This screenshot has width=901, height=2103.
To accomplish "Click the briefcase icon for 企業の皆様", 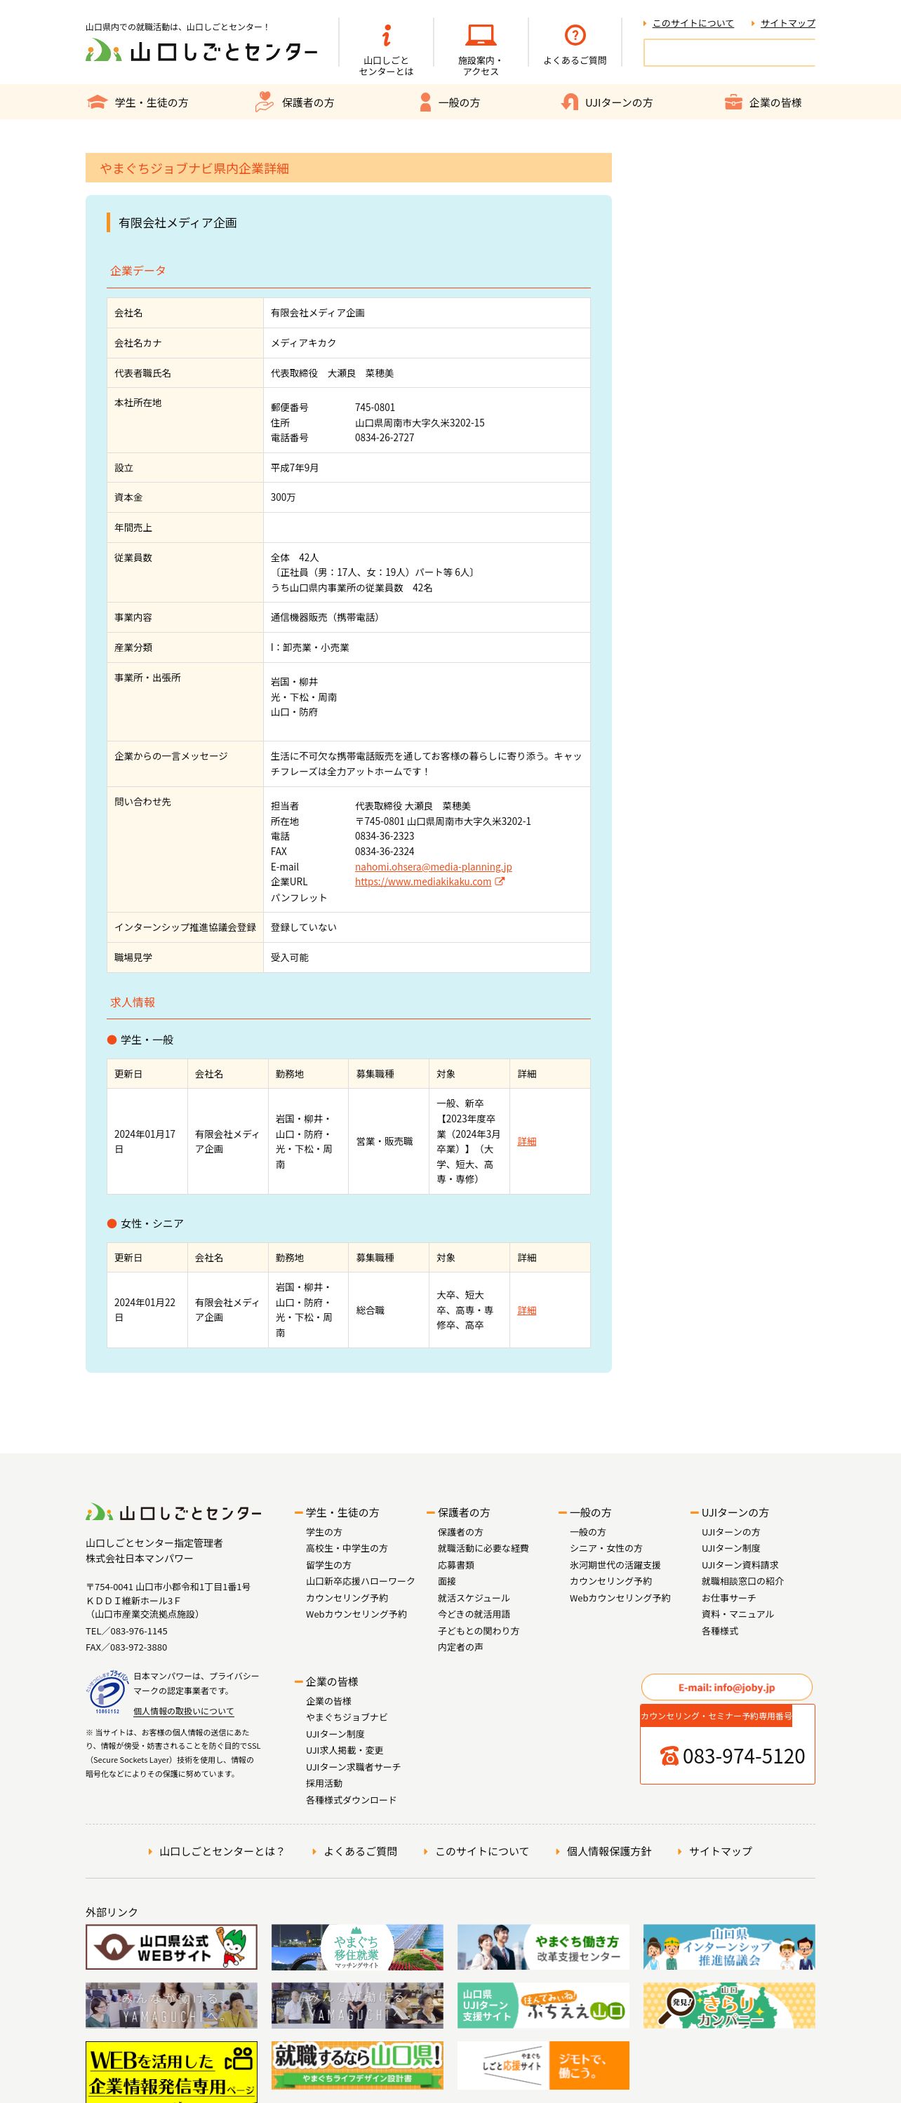I will [733, 102].
